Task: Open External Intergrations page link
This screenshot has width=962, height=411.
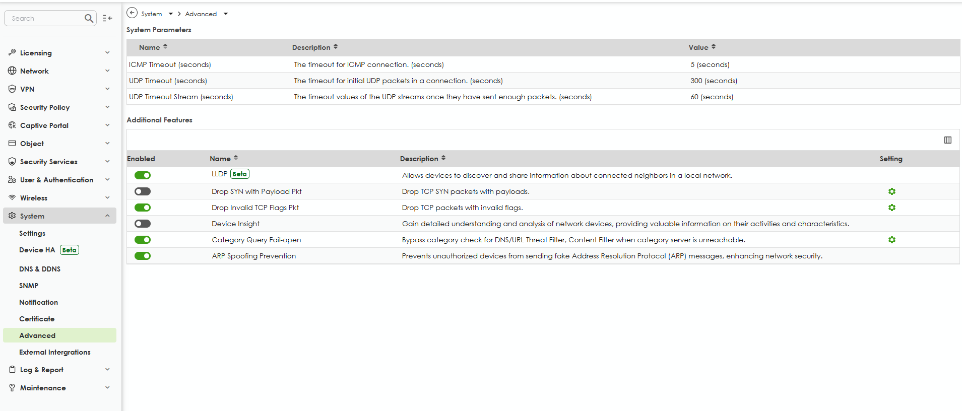Action: click(55, 352)
